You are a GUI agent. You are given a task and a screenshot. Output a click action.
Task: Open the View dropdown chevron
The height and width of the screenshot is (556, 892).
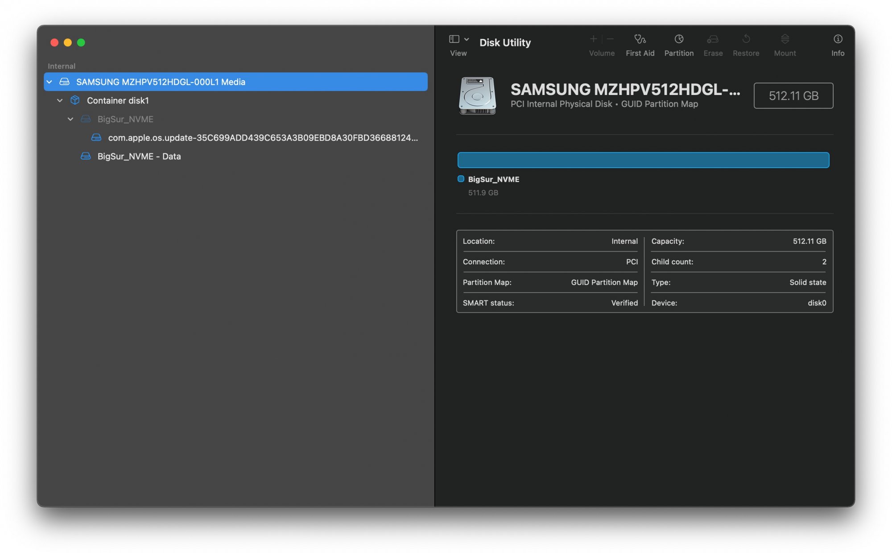click(467, 39)
